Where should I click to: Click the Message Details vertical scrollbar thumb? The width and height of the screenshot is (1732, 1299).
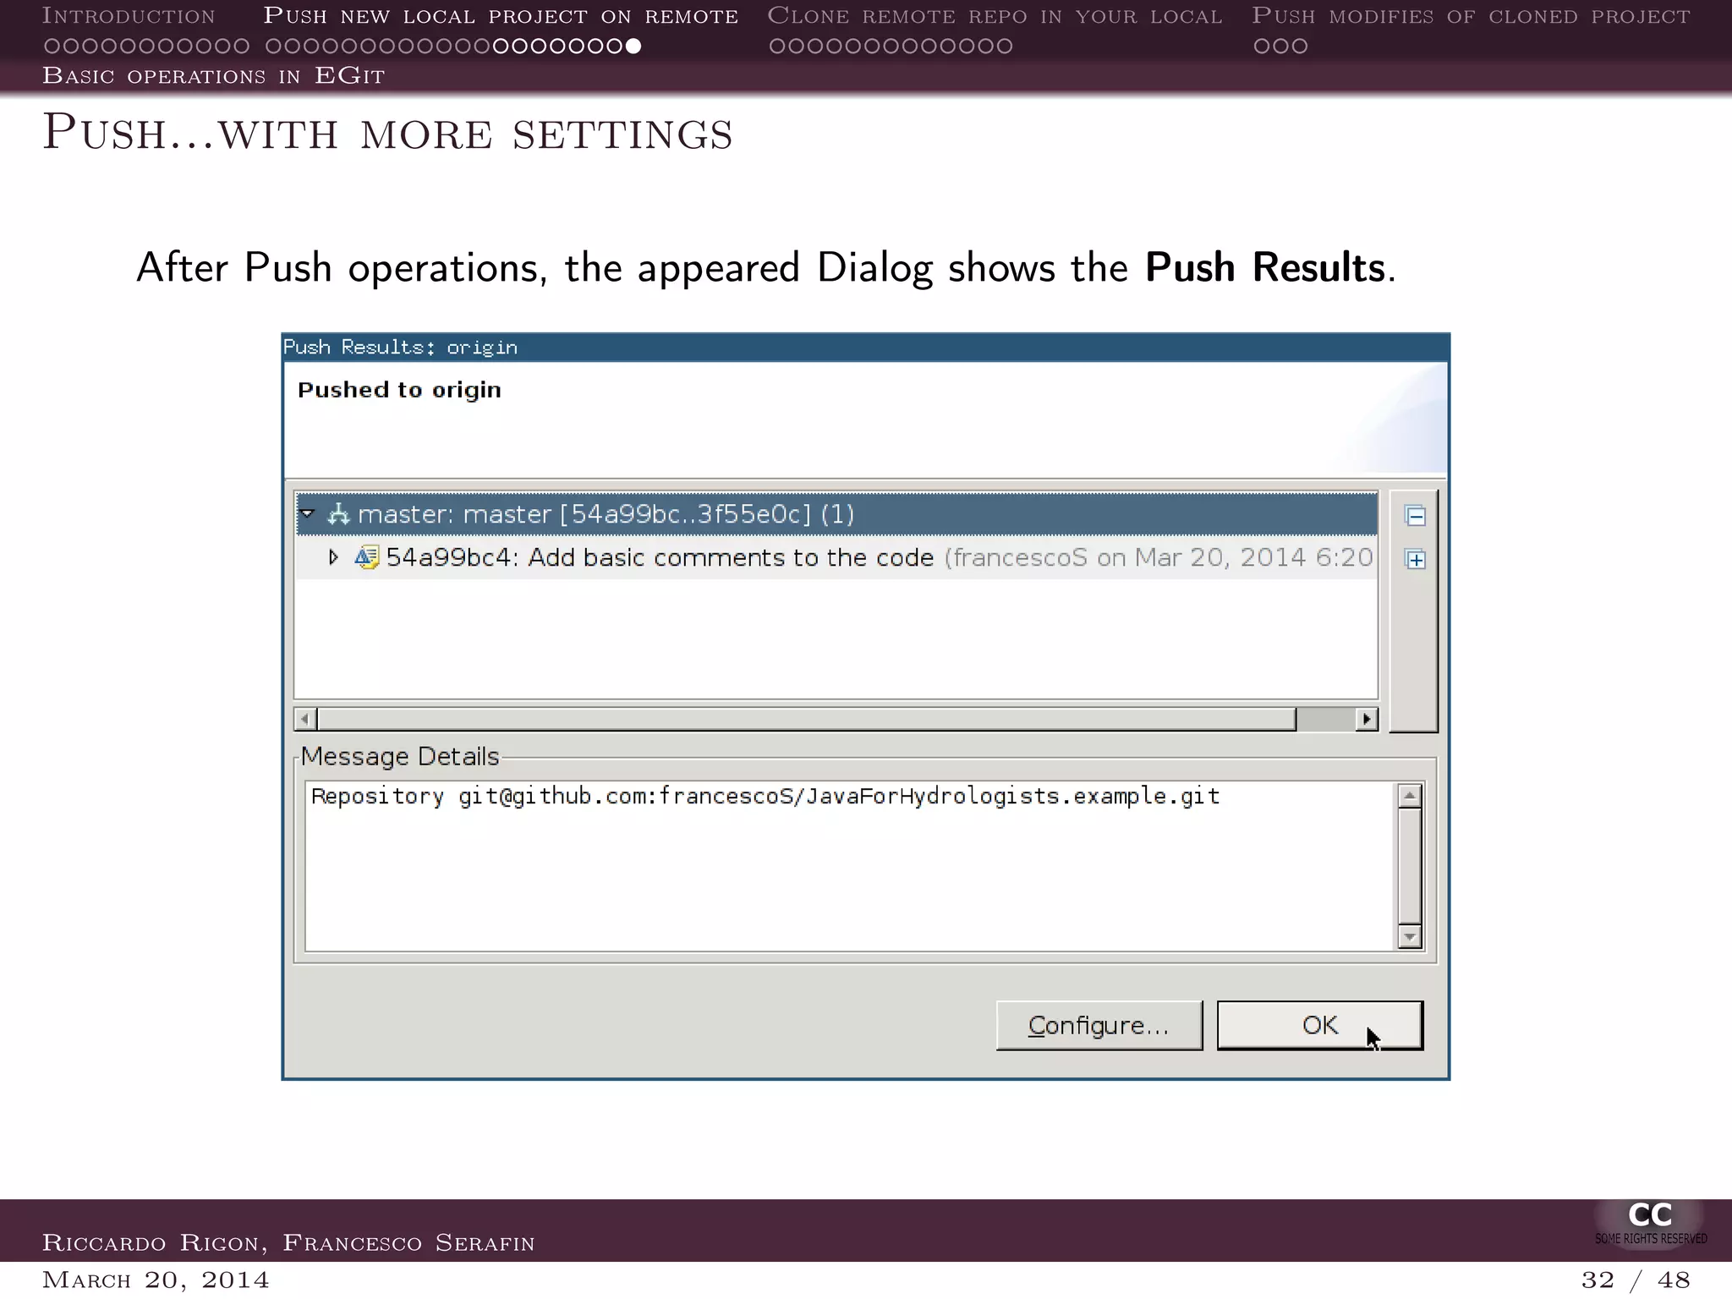point(1410,866)
